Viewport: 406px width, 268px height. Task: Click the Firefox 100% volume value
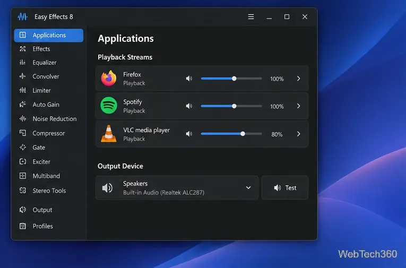coord(277,79)
